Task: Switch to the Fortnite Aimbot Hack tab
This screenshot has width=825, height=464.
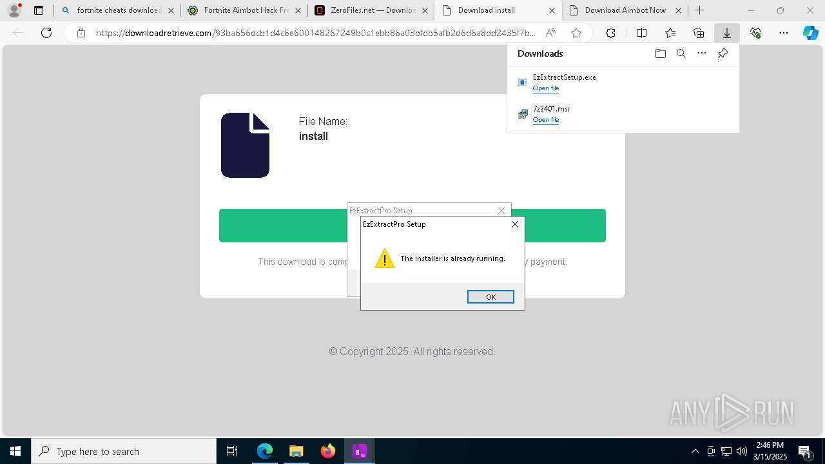Action: 244,10
